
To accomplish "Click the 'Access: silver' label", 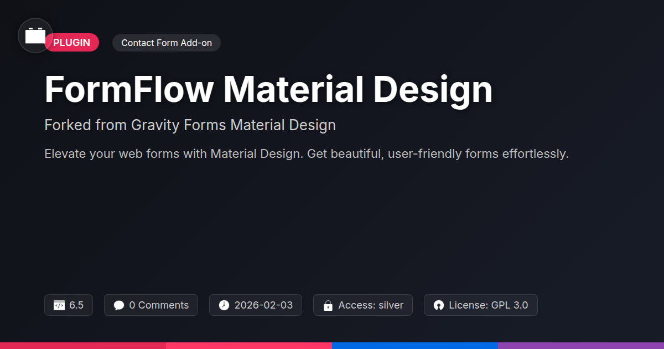I will pos(371,305).
